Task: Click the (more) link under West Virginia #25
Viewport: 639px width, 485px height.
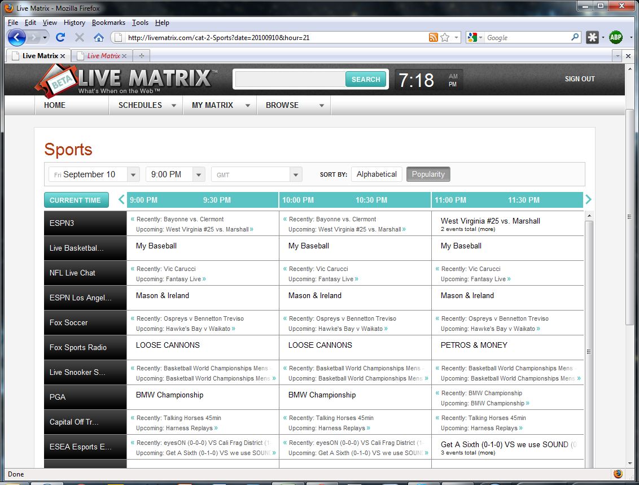Action: pyautogui.click(x=486, y=229)
